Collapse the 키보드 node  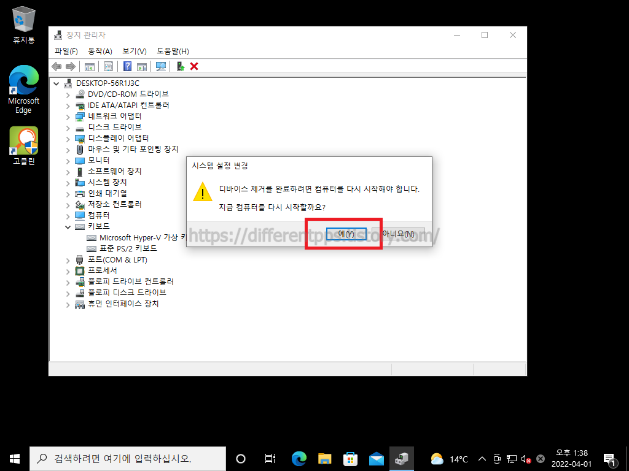68,227
